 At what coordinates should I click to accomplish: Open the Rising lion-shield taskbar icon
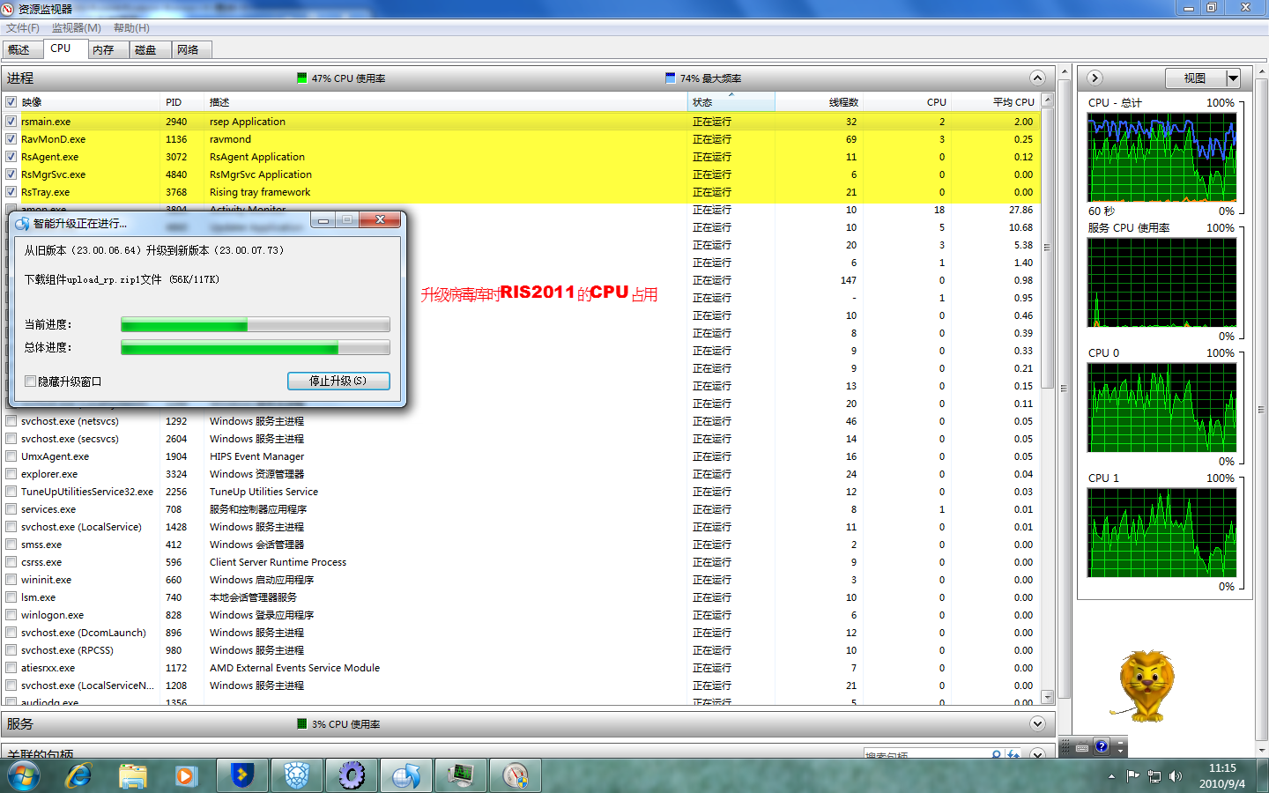[x=298, y=776]
